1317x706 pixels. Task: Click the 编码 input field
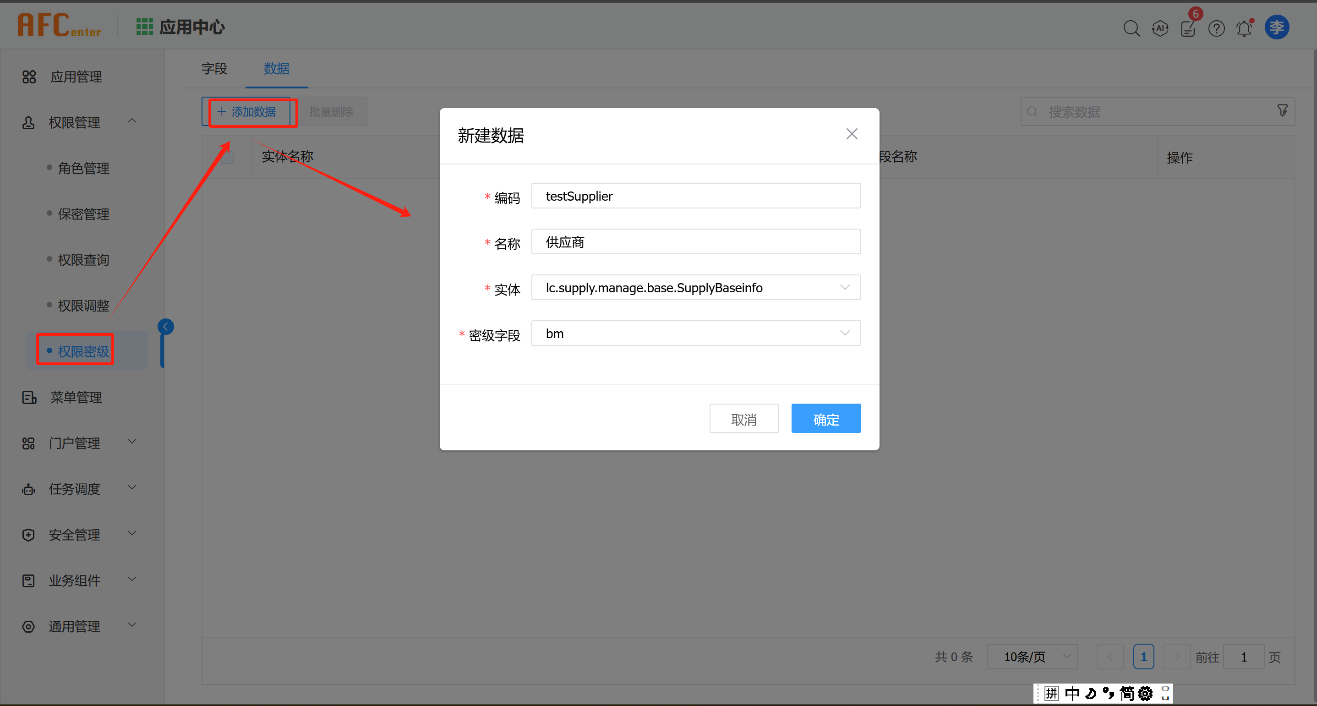pyautogui.click(x=695, y=196)
